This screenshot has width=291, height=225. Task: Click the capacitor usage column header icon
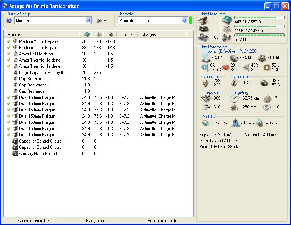pos(111,34)
